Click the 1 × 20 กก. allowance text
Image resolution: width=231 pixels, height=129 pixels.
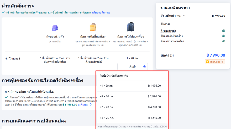coord(133,58)
